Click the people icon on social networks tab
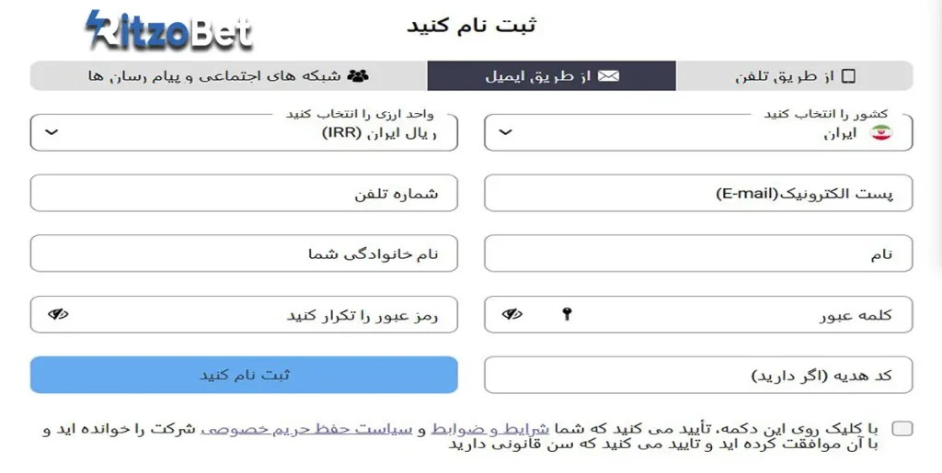The image size is (942, 473). tap(359, 76)
